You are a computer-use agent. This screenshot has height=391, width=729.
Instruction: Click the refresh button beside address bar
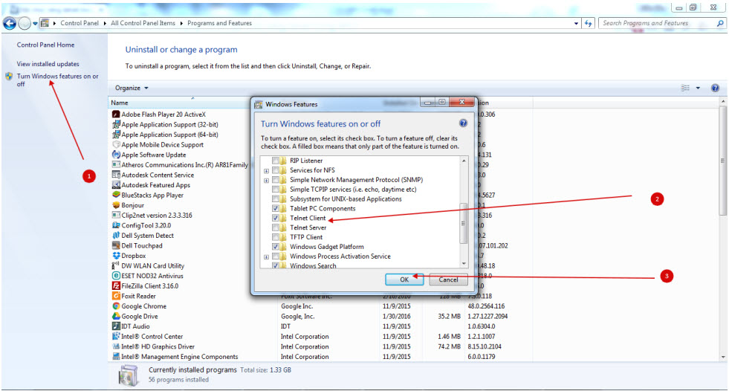[x=588, y=24]
